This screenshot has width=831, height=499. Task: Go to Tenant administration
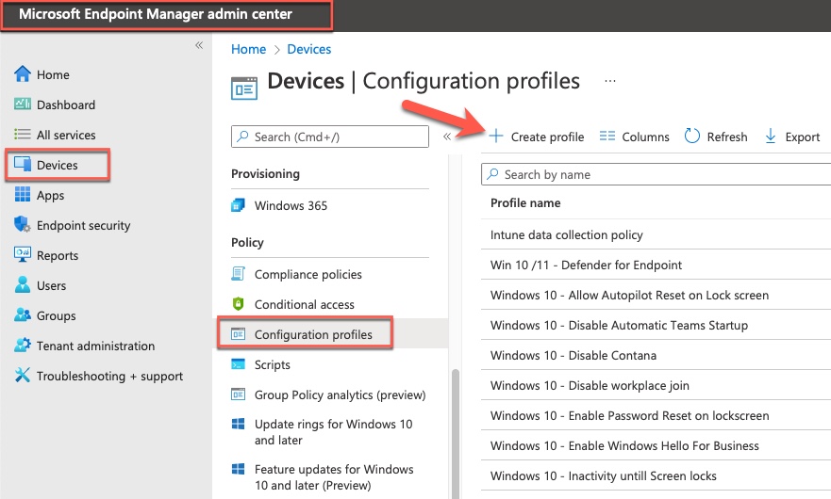click(x=95, y=346)
